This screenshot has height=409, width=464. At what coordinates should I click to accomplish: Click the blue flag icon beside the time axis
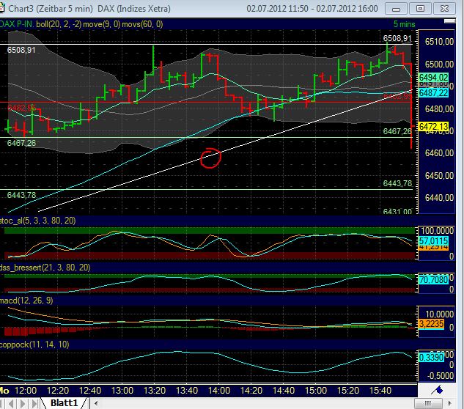tap(437, 390)
